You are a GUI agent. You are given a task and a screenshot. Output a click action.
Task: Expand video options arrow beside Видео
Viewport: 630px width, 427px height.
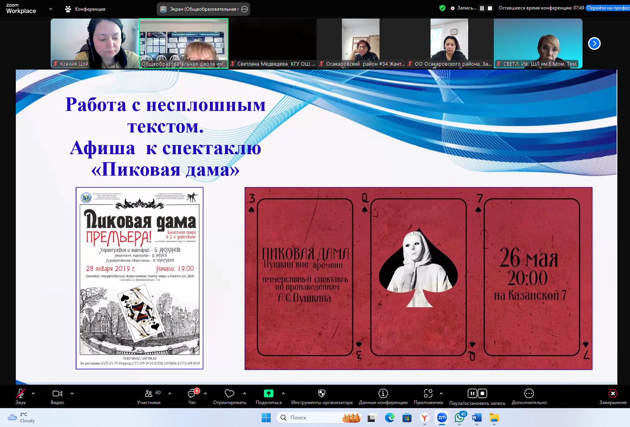[x=72, y=393]
